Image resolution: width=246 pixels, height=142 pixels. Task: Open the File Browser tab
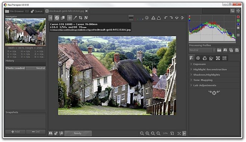[17, 11]
